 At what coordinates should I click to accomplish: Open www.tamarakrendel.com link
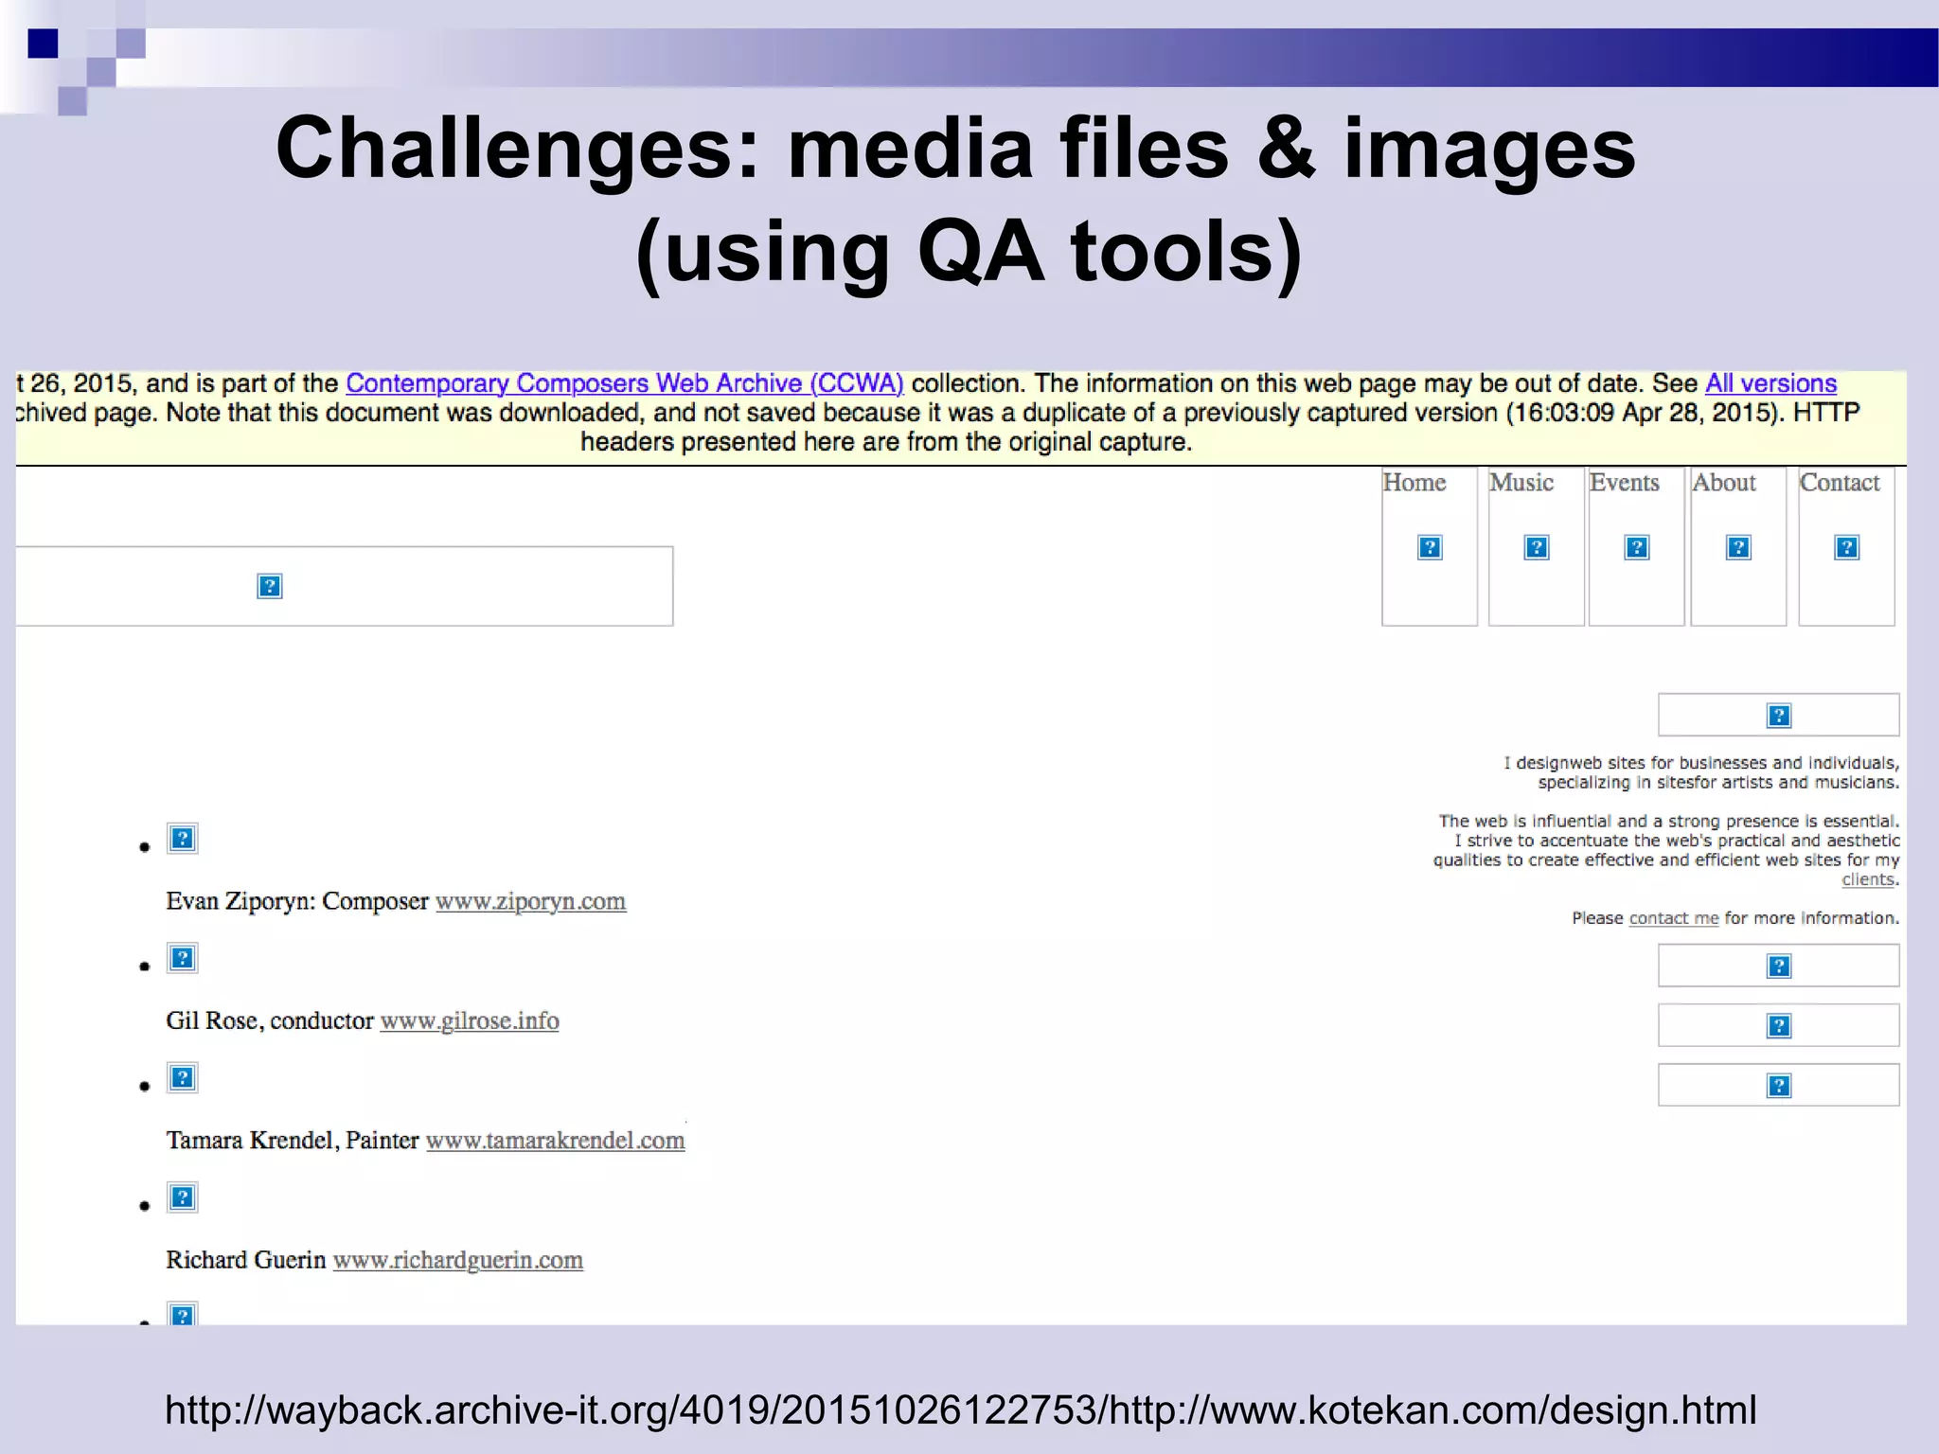coord(555,1141)
